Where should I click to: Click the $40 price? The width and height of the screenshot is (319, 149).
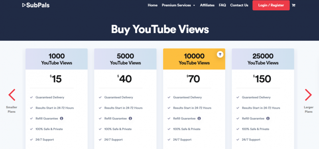pyautogui.click(x=124, y=79)
